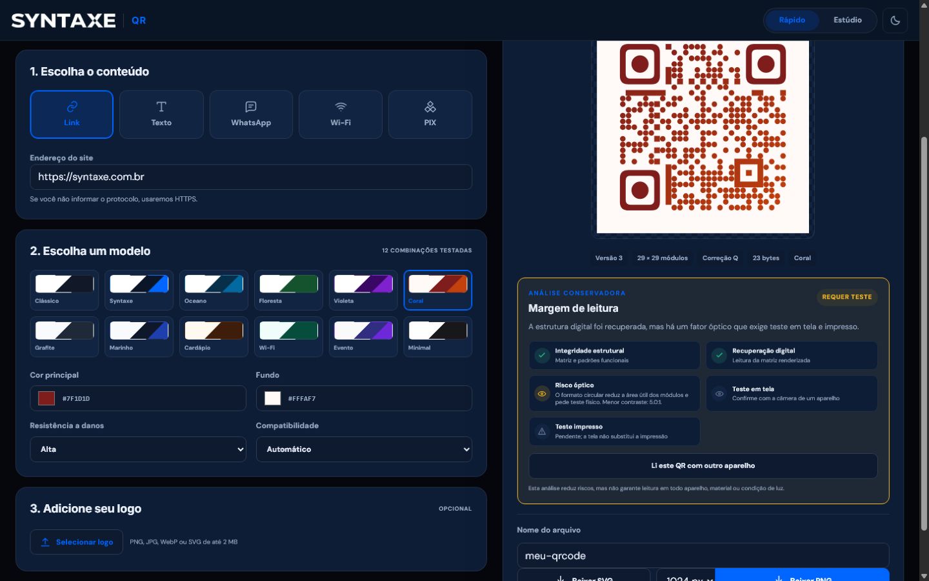Choose the PIX content type

(x=430, y=114)
